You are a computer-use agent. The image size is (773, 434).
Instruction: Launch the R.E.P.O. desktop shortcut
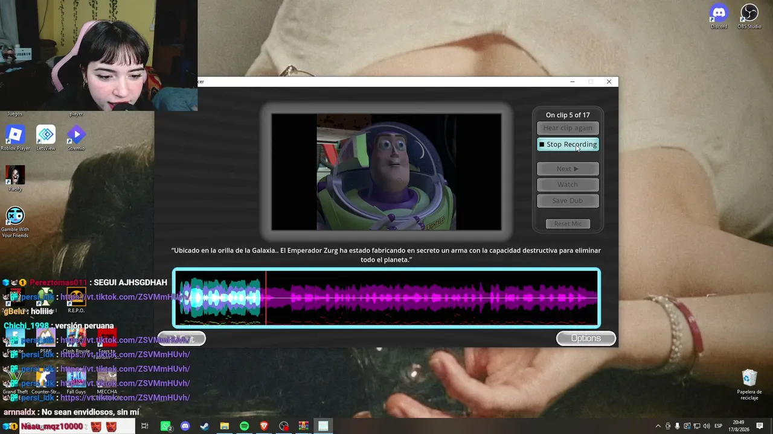coord(76,300)
